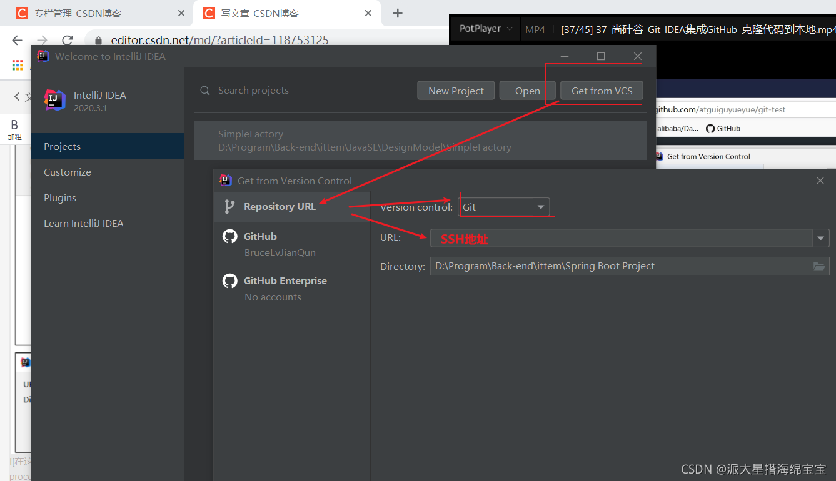Click the CSDN favicon on first tab

22,13
